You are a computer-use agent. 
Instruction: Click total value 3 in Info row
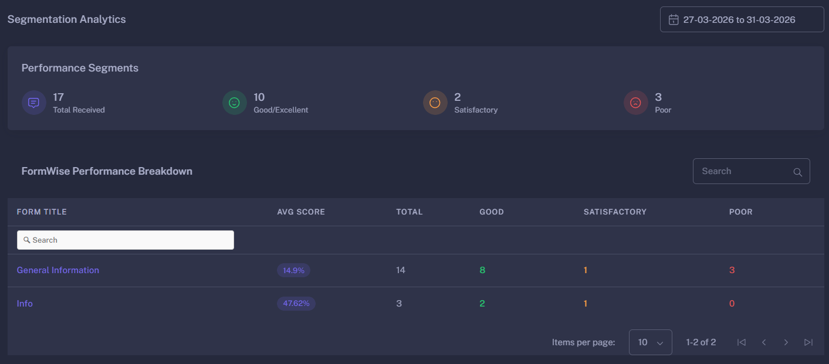pos(399,304)
